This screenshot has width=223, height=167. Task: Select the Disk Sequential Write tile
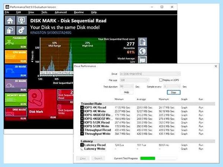[65, 111]
